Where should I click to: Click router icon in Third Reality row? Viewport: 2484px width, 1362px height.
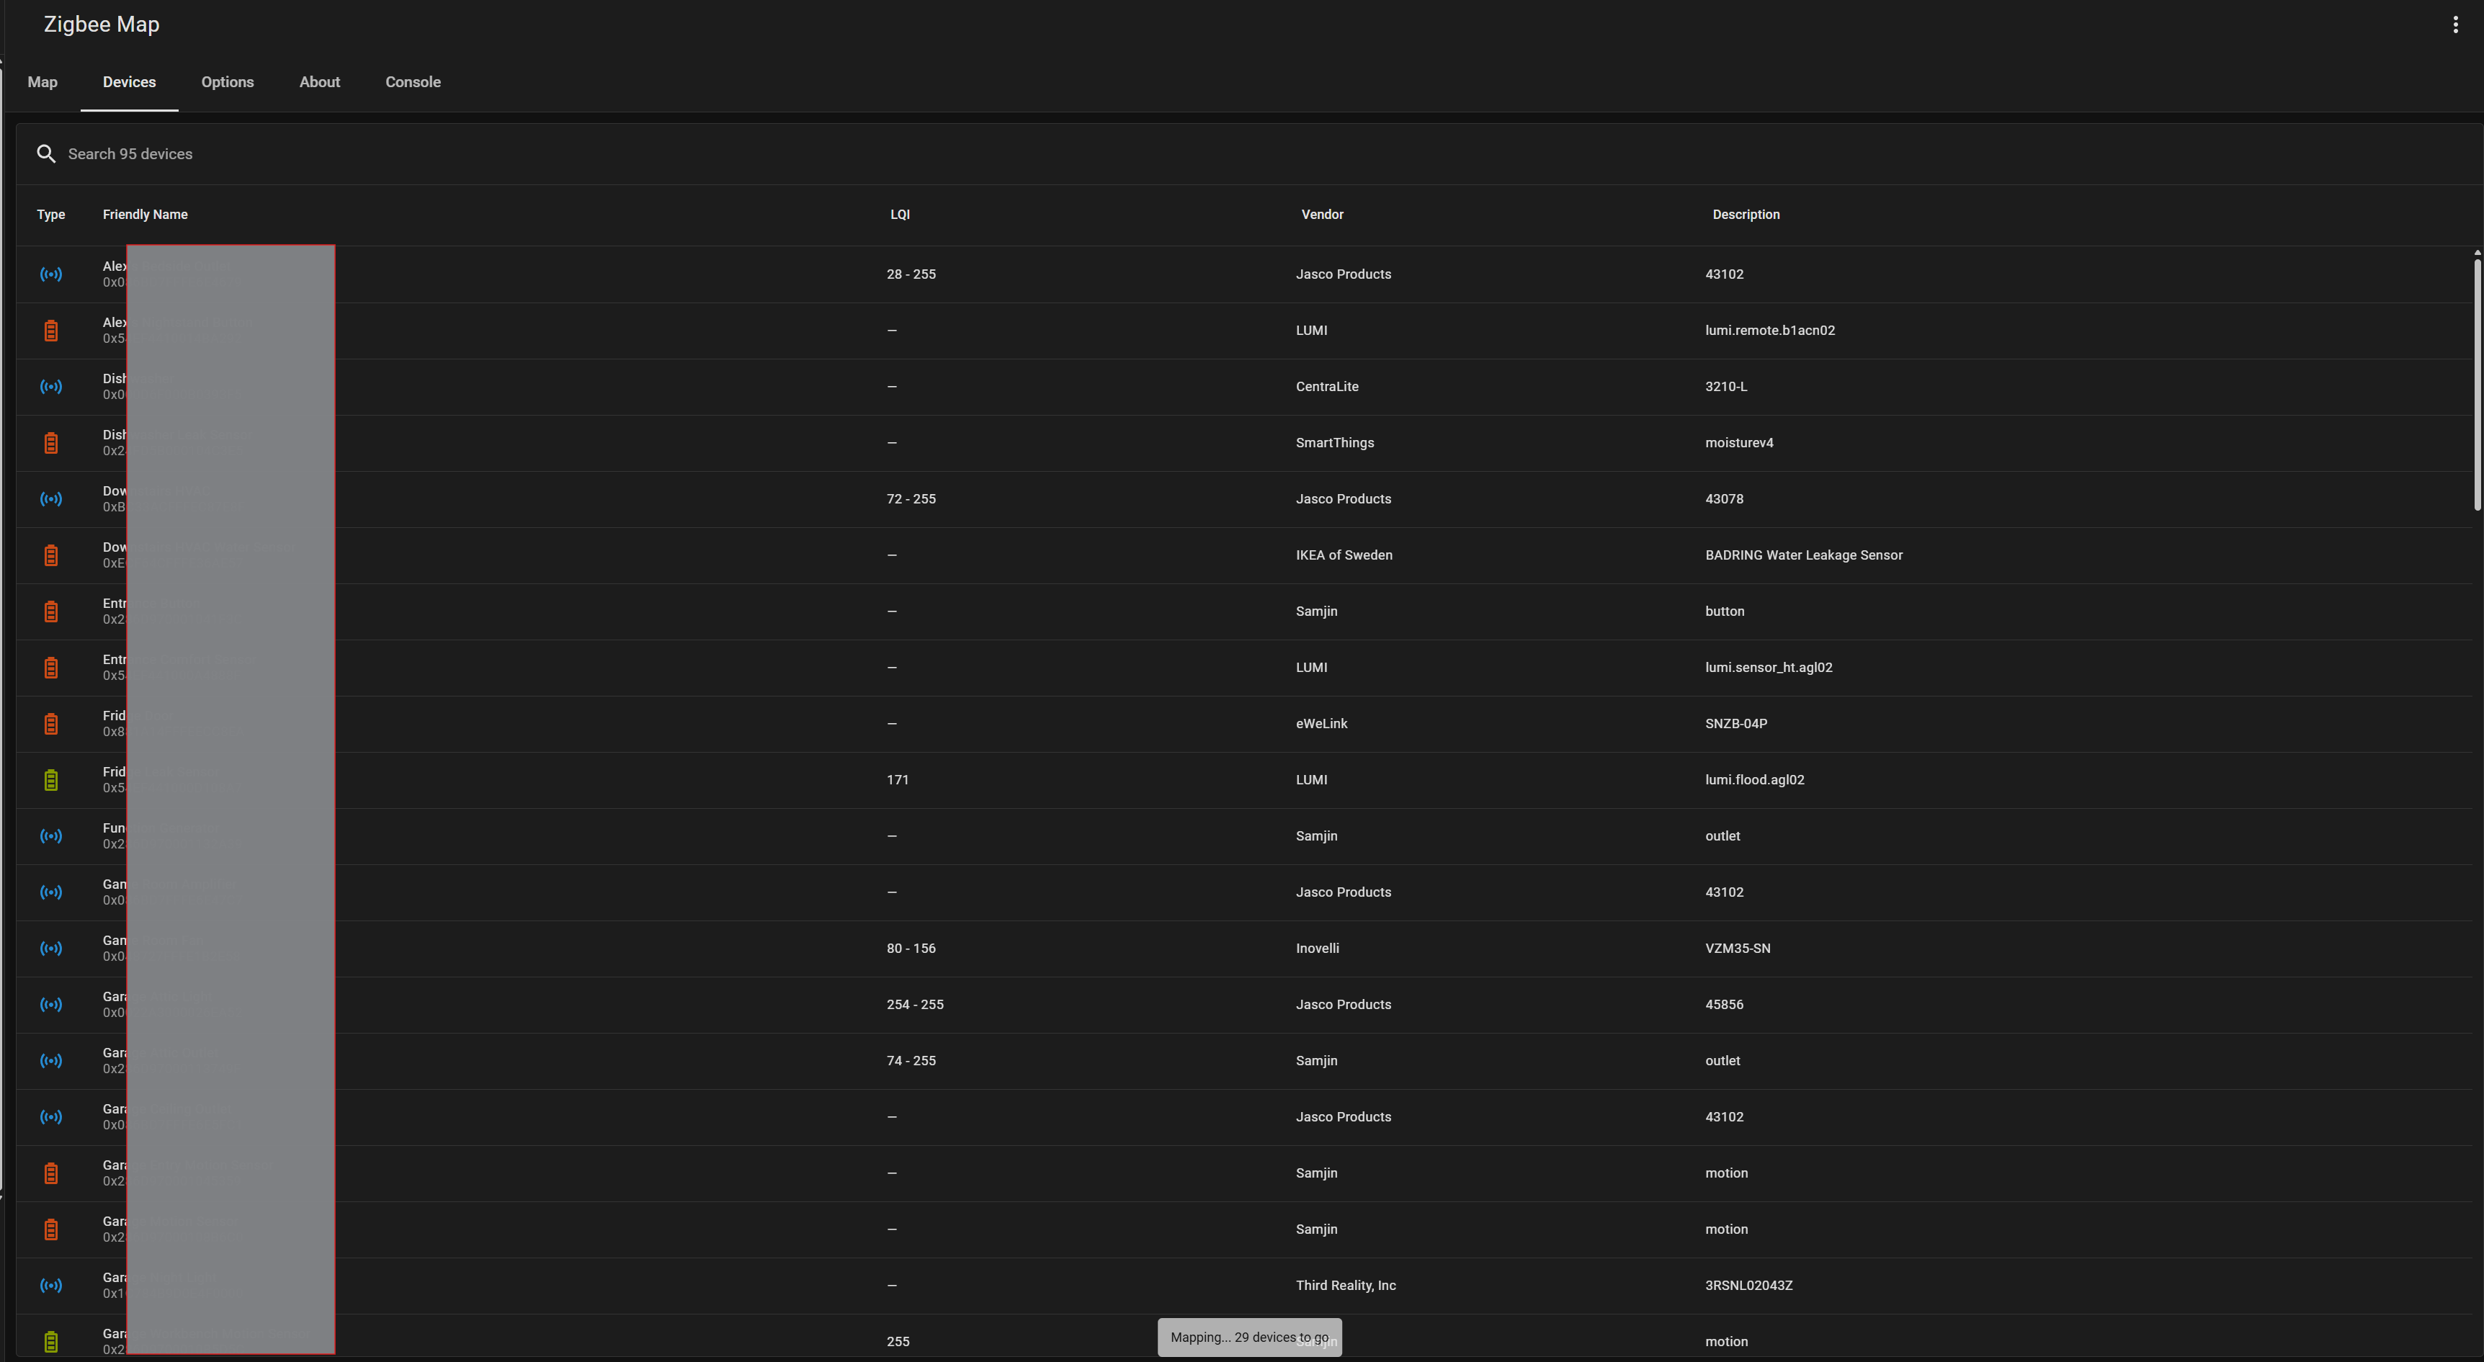pyautogui.click(x=51, y=1286)
